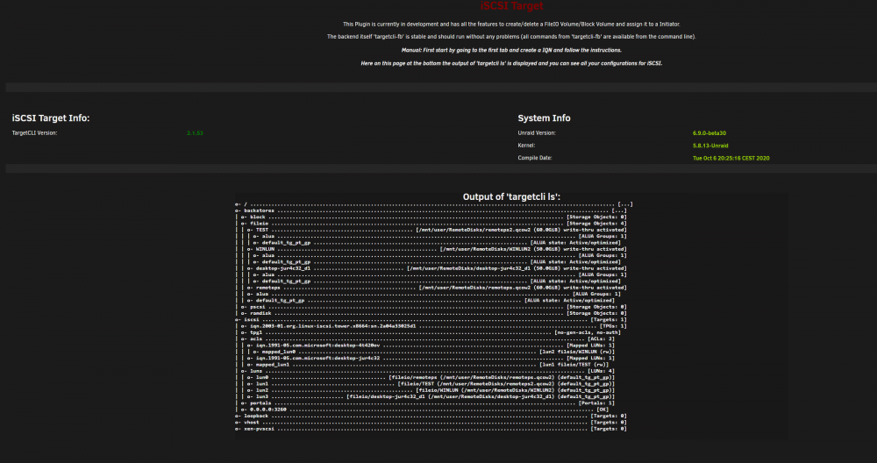Click the '[TPGs: 1]' value
This screenshot has width=877, height=463.
pyautogui.click(x=613, y=326)
